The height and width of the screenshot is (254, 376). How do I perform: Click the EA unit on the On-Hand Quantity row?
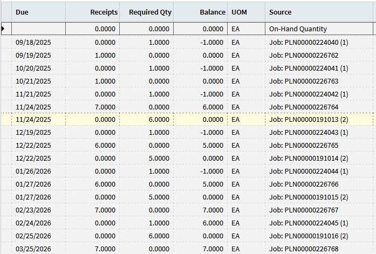247,29
